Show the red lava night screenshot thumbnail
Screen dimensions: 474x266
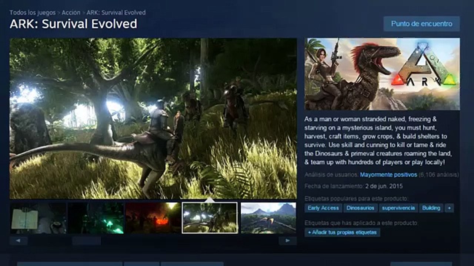(x=153, y=218)
